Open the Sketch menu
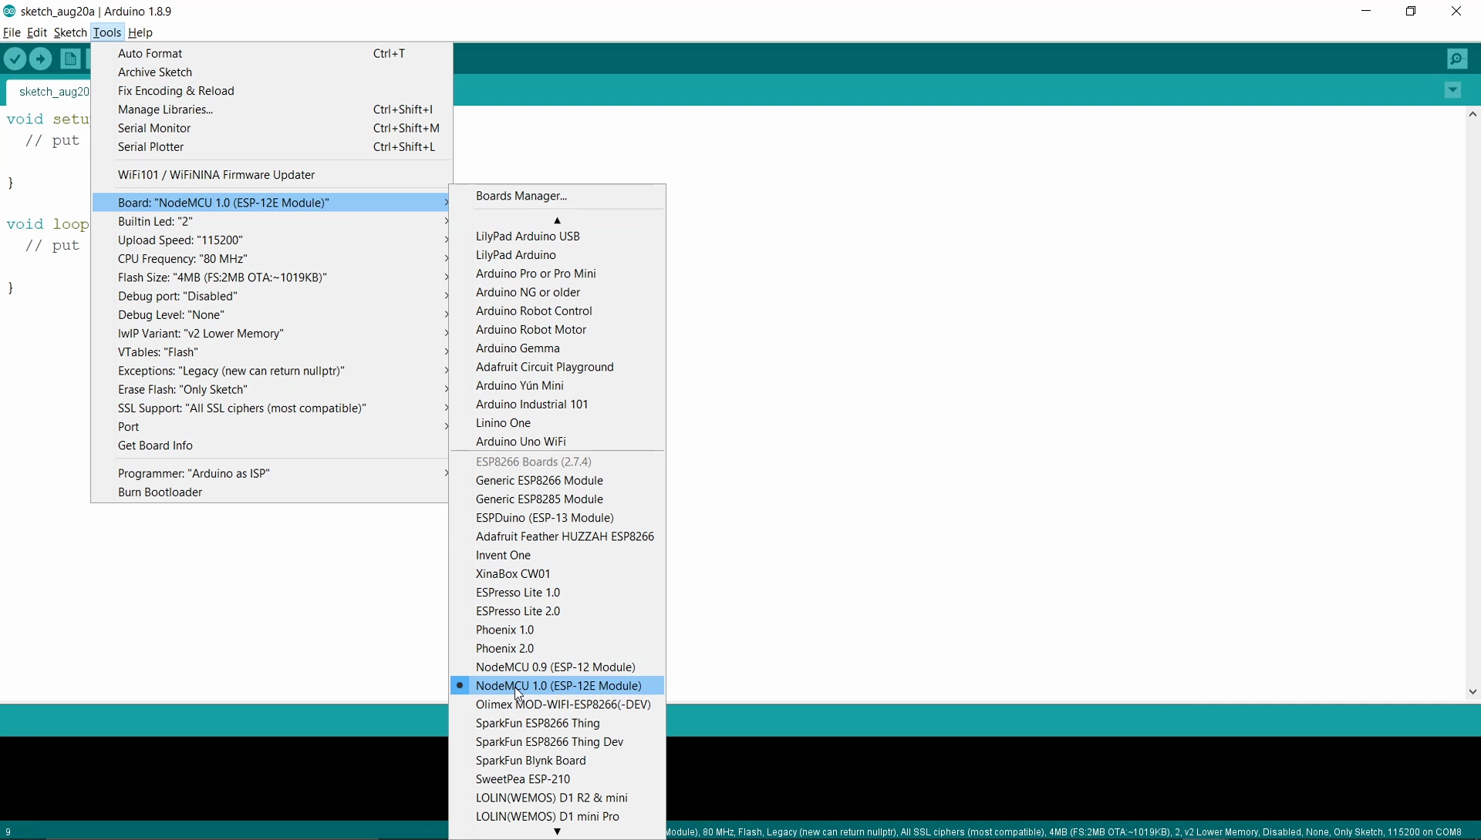The image size is (1481, 840). pyautogui.click(x=69, y=32)
